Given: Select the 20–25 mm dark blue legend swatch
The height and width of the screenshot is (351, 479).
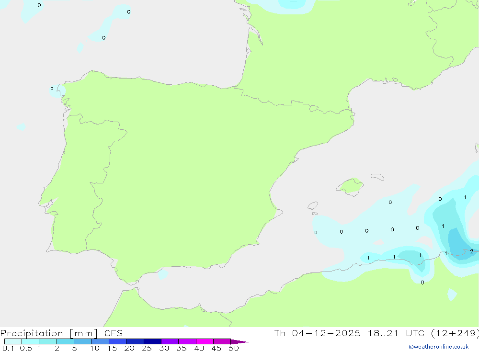Looking at the screenshot, I should click(135, 341).
